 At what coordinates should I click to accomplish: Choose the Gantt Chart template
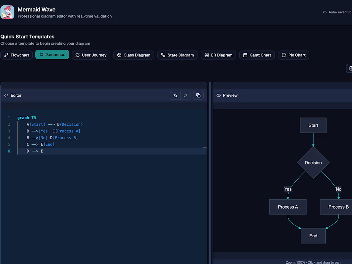257,55
